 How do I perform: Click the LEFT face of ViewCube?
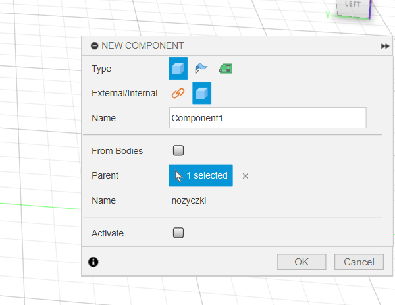pyautogui.click(x=353, y=5)
